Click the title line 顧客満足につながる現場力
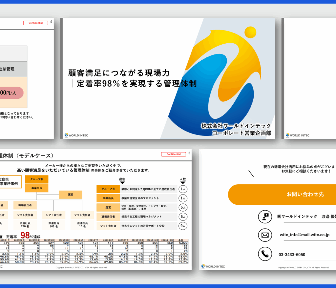 (x=119, y=73)
